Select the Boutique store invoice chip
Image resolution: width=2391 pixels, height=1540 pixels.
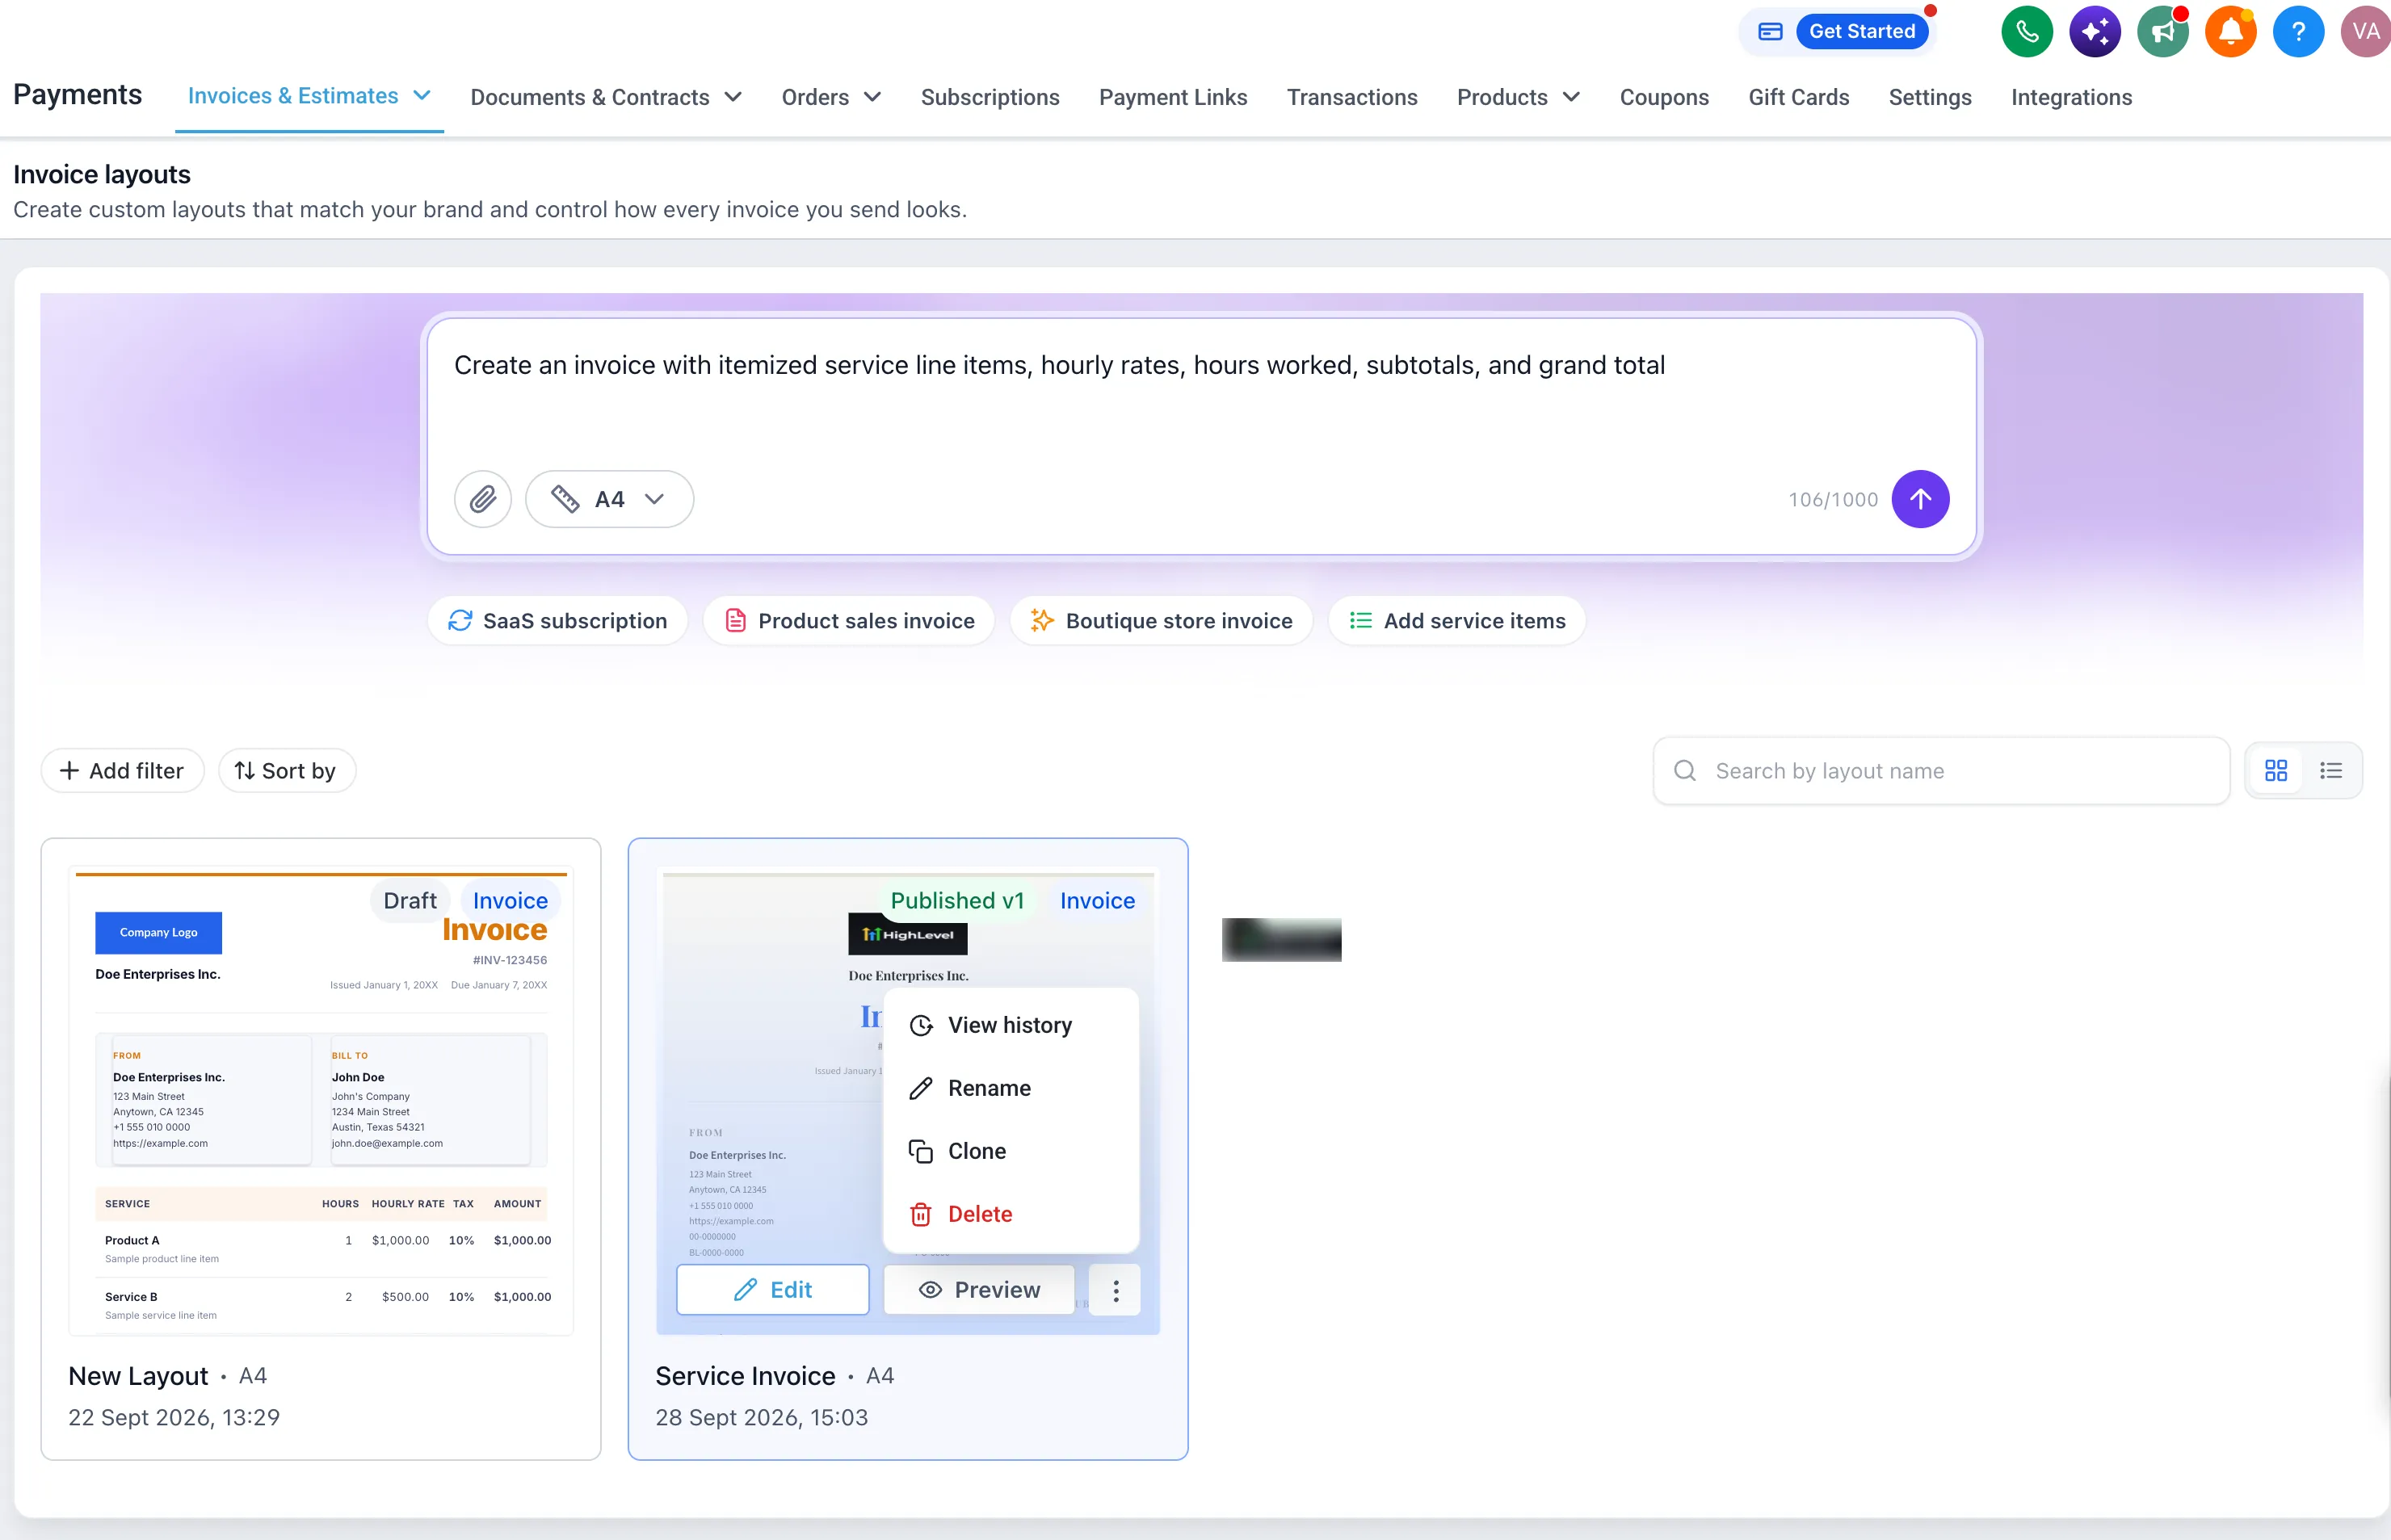1161,620
